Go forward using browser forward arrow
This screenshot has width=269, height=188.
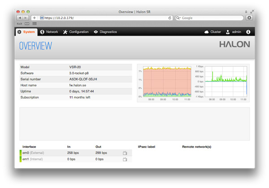click(x=26, y=18)
